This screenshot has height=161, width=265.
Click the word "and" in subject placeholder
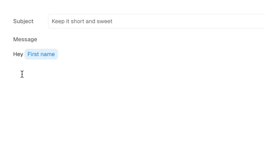point(91,21)
